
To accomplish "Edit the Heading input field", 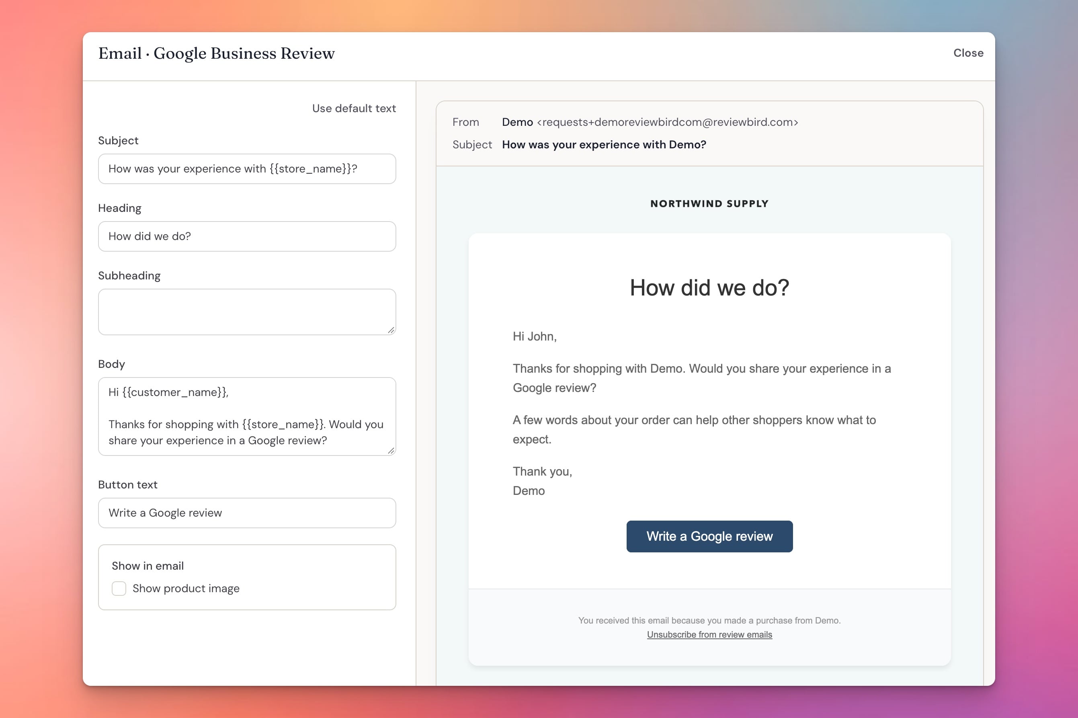I will [247, 236].
